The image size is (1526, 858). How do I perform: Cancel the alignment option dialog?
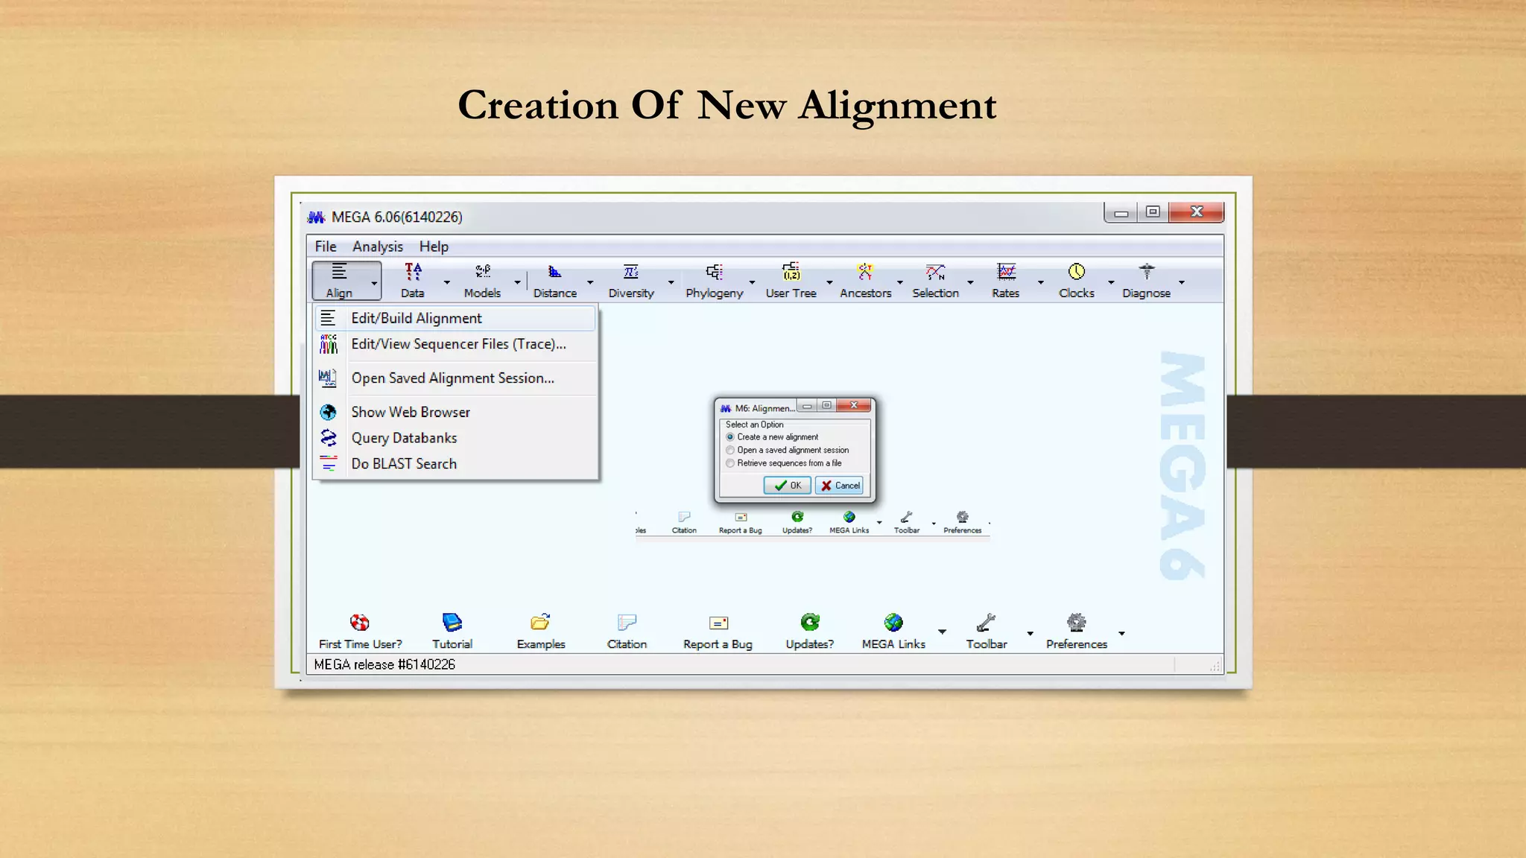[x=840, y=486]
